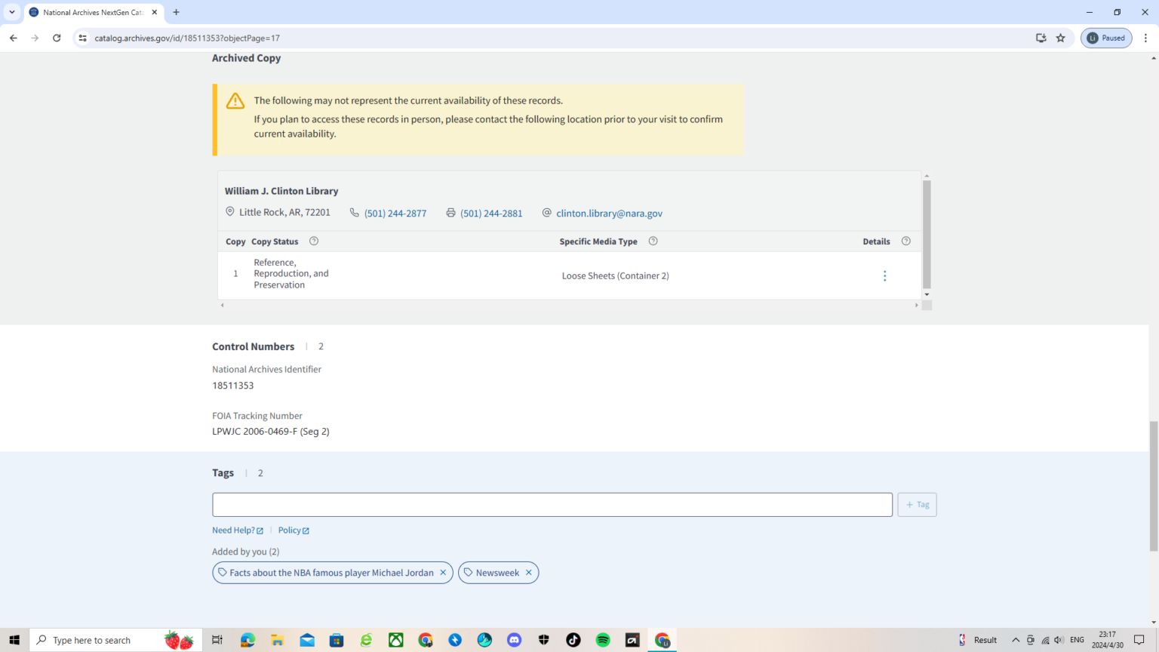1159x652 pixels.
Task: Click the fax printer icon beside (501) 244-2881
Action: pos(450,213)
